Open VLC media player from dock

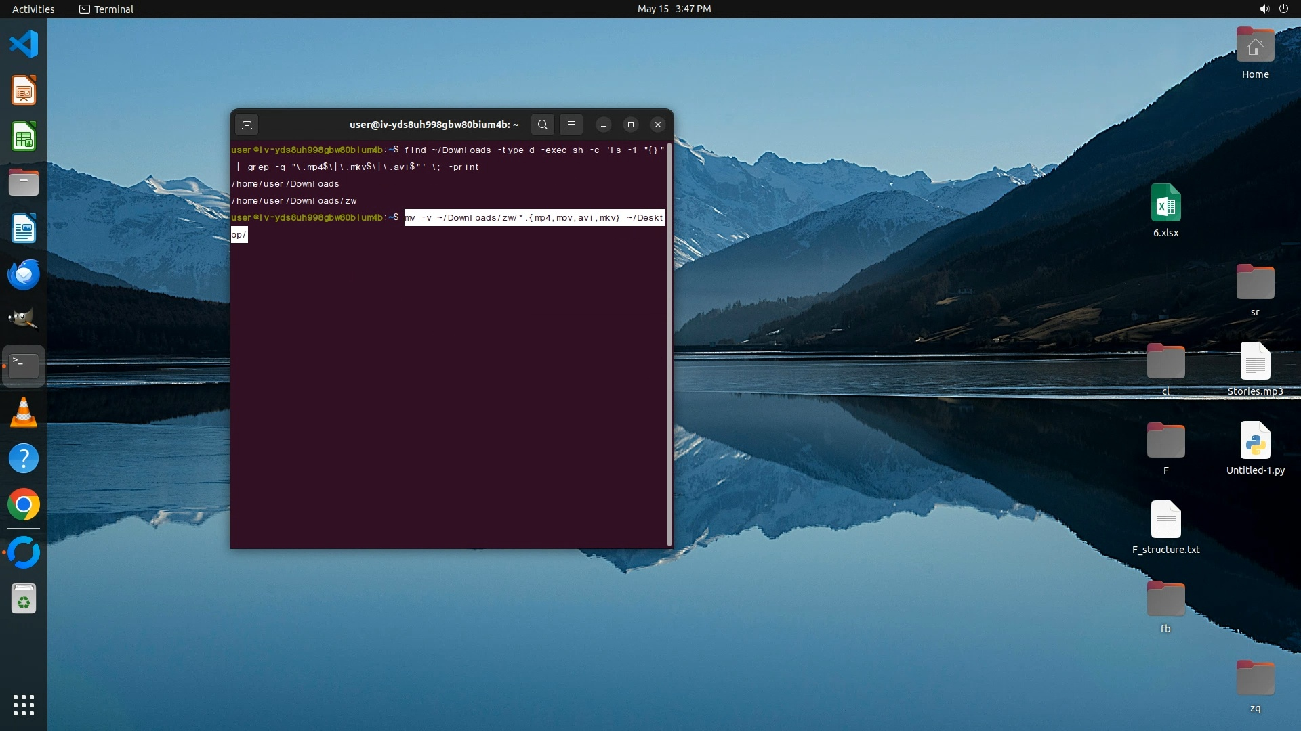24,412
